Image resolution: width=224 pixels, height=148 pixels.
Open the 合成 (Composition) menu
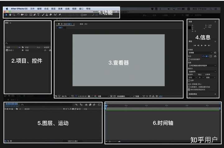tap(46, 9)
